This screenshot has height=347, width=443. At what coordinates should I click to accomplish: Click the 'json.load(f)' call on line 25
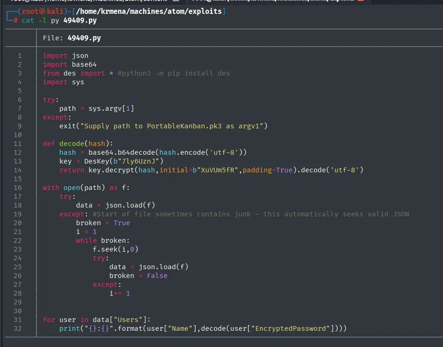(163, 267)
